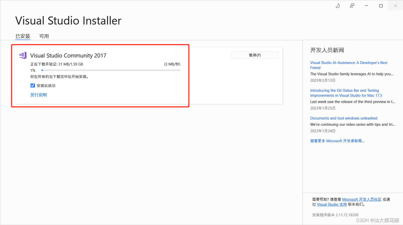The width and height of the screenshot is (403, 225).
Task: Click the download progress bar
Action: [x=111, y=70]
